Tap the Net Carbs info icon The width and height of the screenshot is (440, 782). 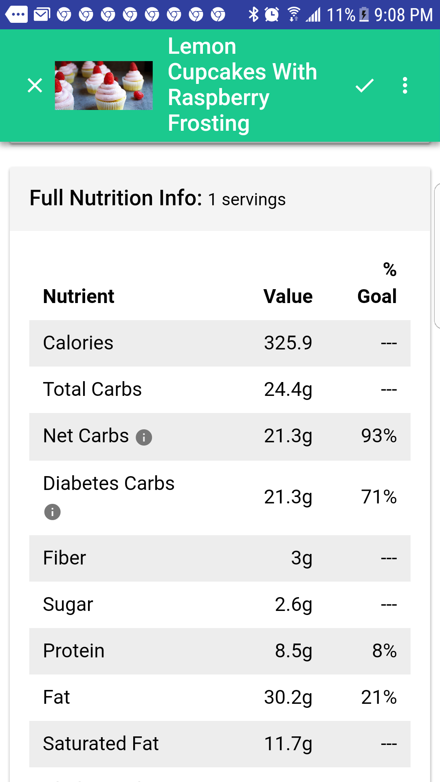click(x=144, y=437)
